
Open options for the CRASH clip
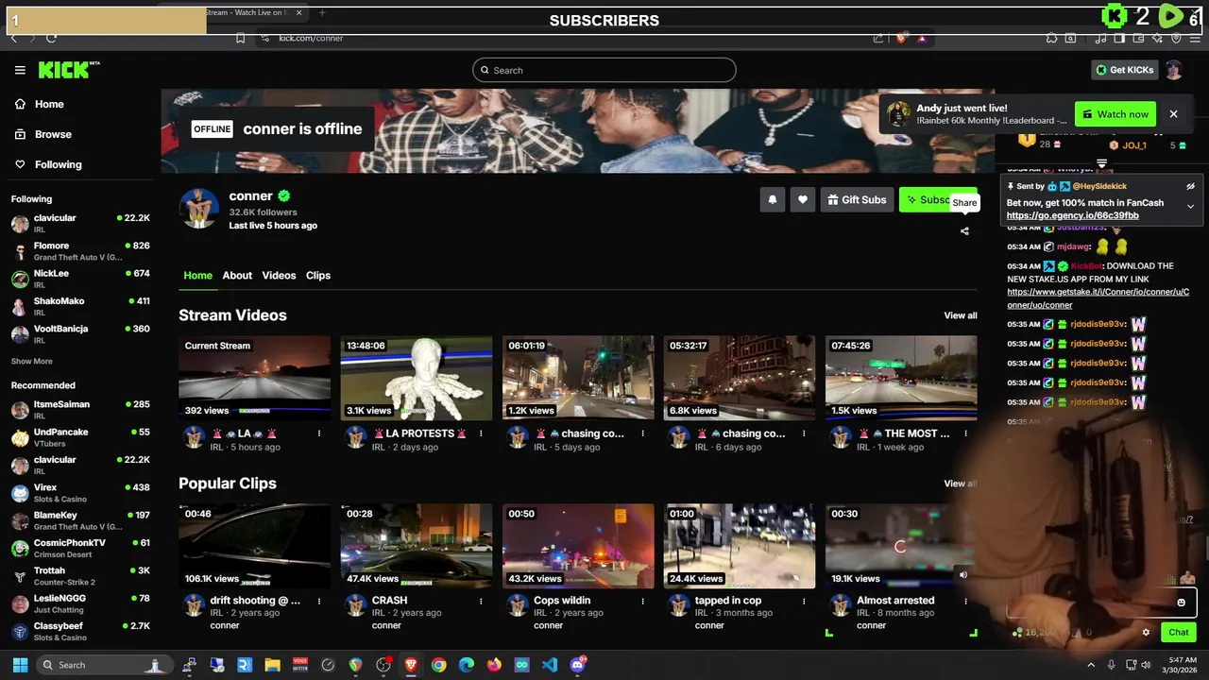(x=481, y=601)
